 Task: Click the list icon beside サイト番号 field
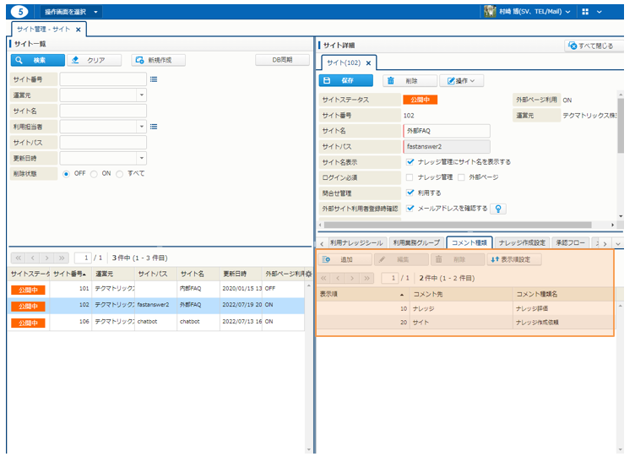pyautogui.click(x=154, y=79)
